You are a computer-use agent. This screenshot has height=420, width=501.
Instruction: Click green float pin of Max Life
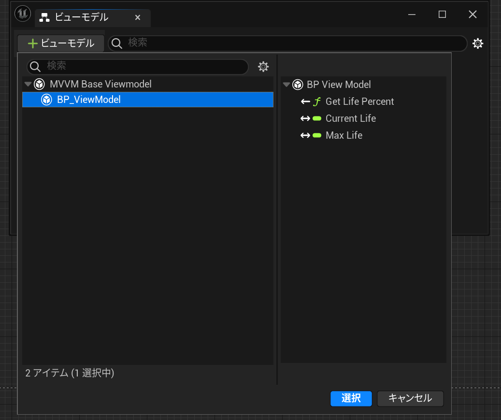(317, 135)
